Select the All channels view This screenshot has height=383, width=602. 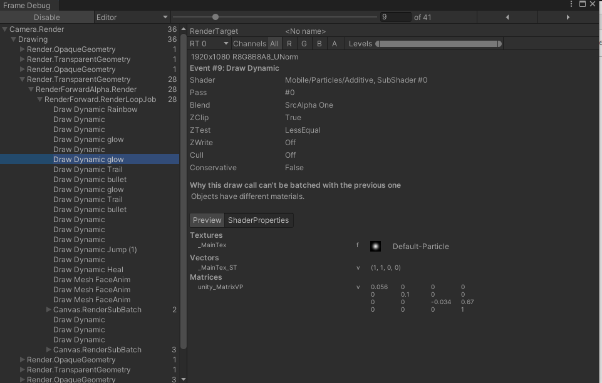pyautogui.click(x=275, y=43)
